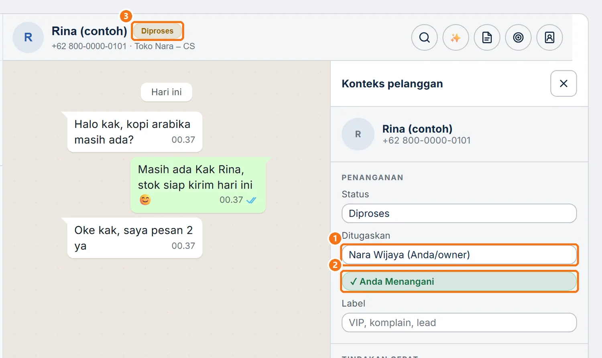The image size is (602, 358).
Task: Click the phone number in customer panel
Action: [x=427, y=141]
